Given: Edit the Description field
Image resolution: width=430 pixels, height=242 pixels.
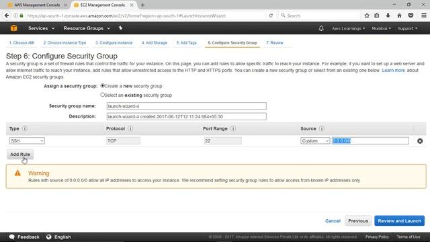Looking at the screenshot, I should tap(187, 116).
